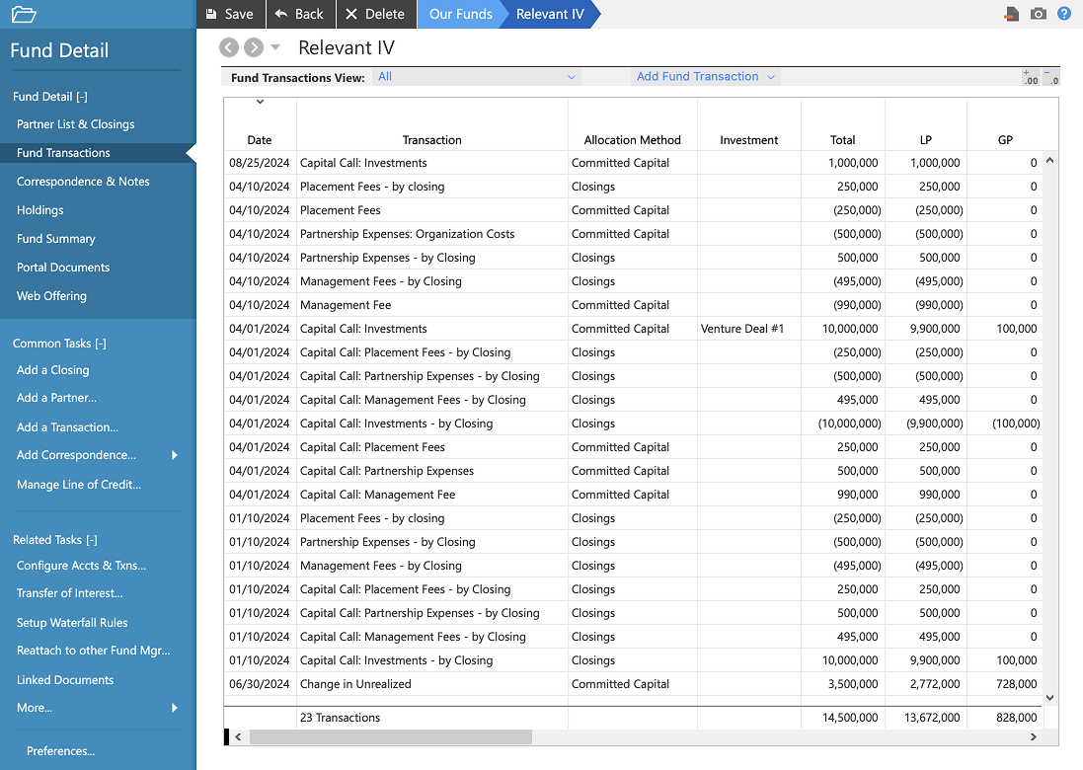Click the Relevant IV breadcrumb tab
This screenshot has height=770, width=1083.
point(550,14)
